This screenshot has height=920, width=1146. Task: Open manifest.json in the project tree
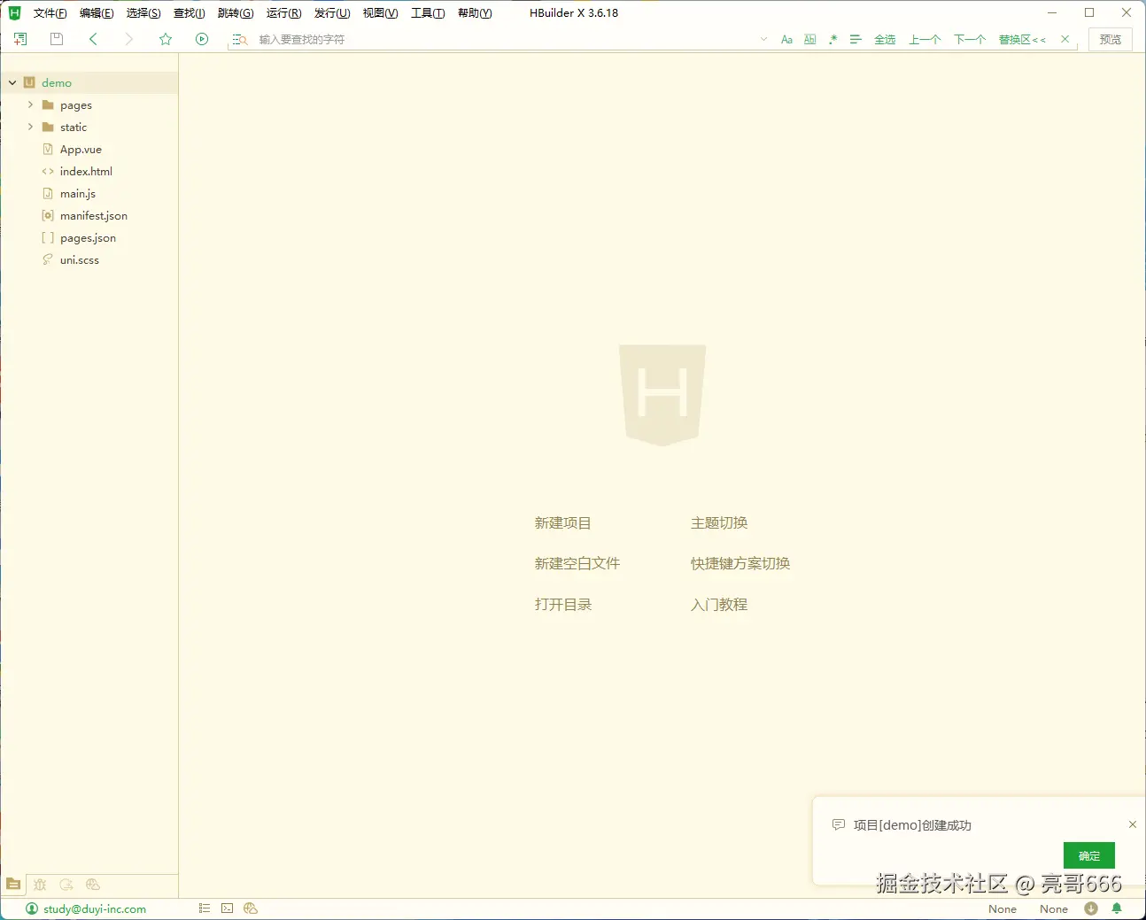pos(94,216)
